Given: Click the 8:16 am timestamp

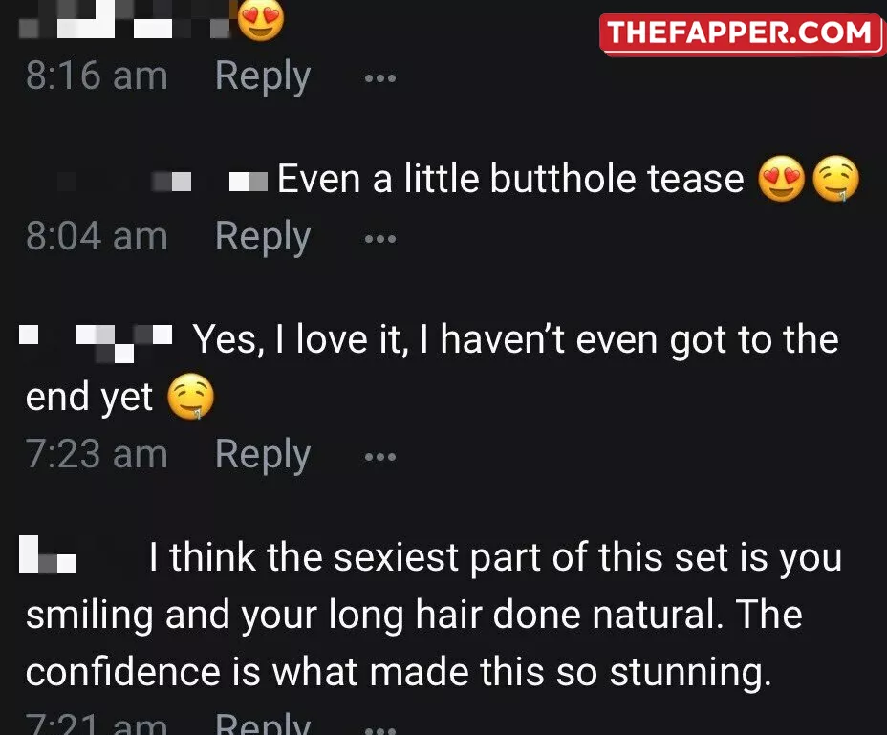Looking at the screenshot, I should click(x=97, y=76).
